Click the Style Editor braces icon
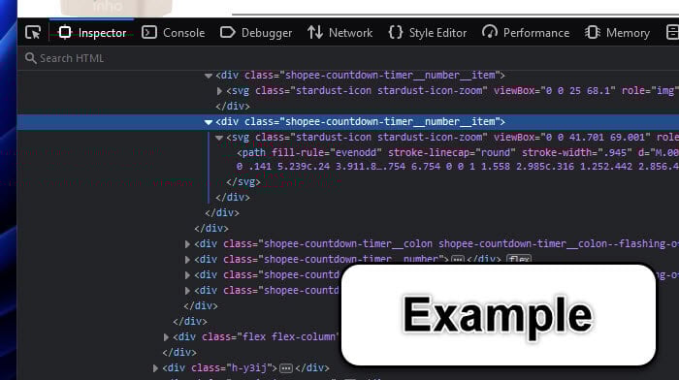 pos(396,32)
